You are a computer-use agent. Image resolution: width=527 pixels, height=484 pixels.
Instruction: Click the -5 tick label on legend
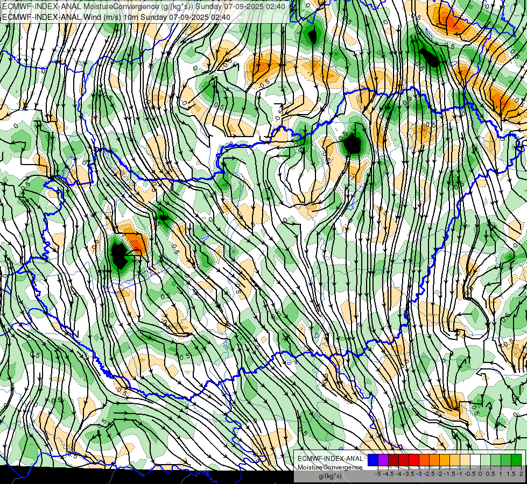click(378, 474)
